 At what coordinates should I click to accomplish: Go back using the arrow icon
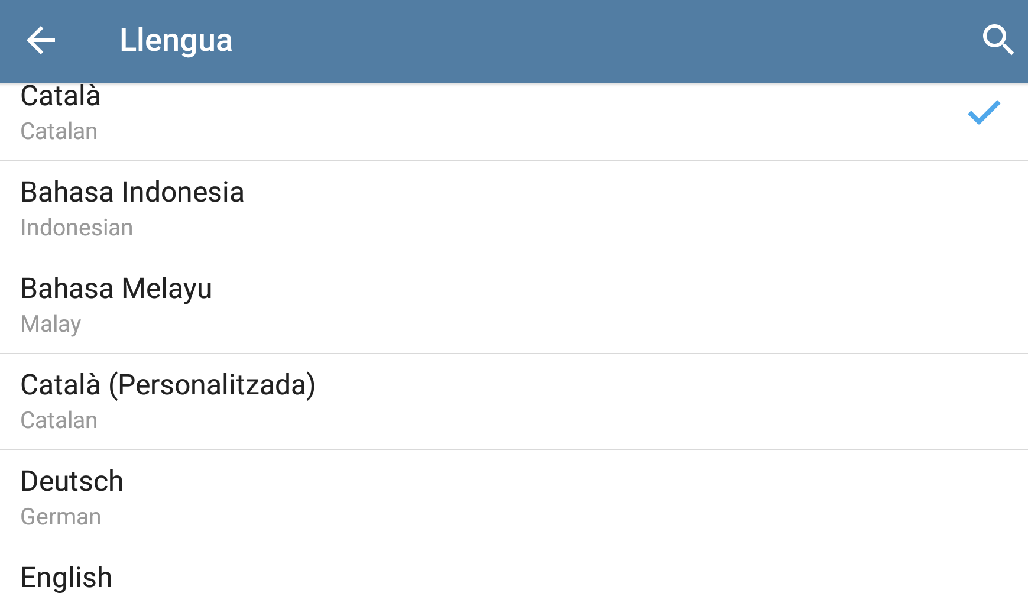(41, 40)
